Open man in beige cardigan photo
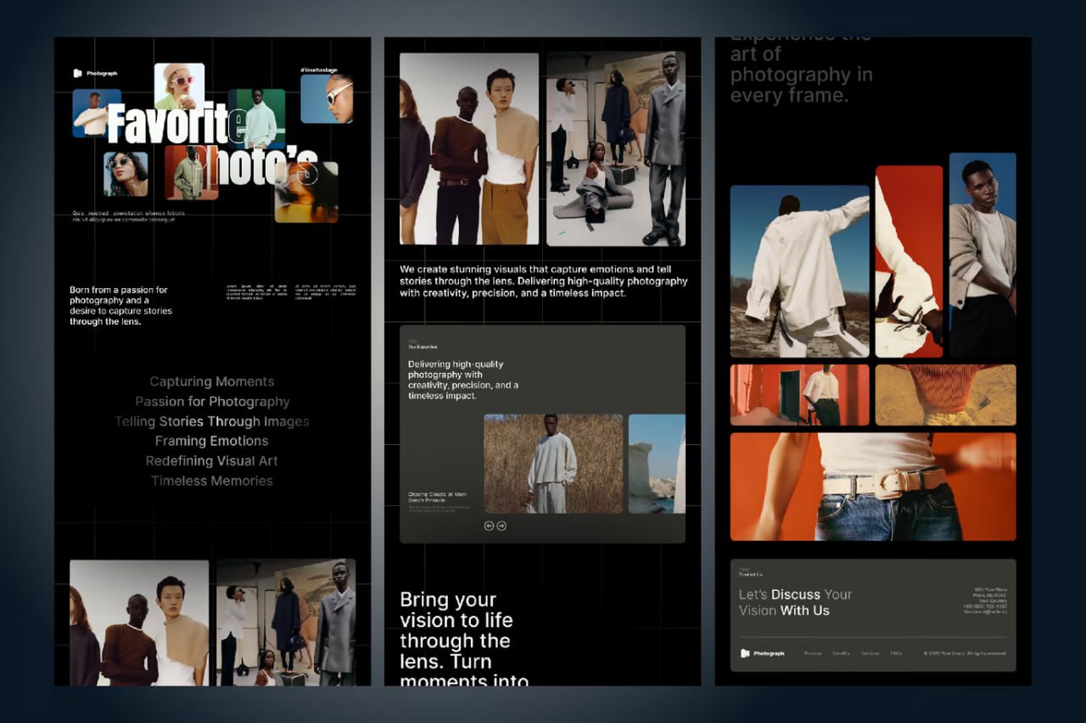Screen dimensions: 1086x723 point(982,255)
